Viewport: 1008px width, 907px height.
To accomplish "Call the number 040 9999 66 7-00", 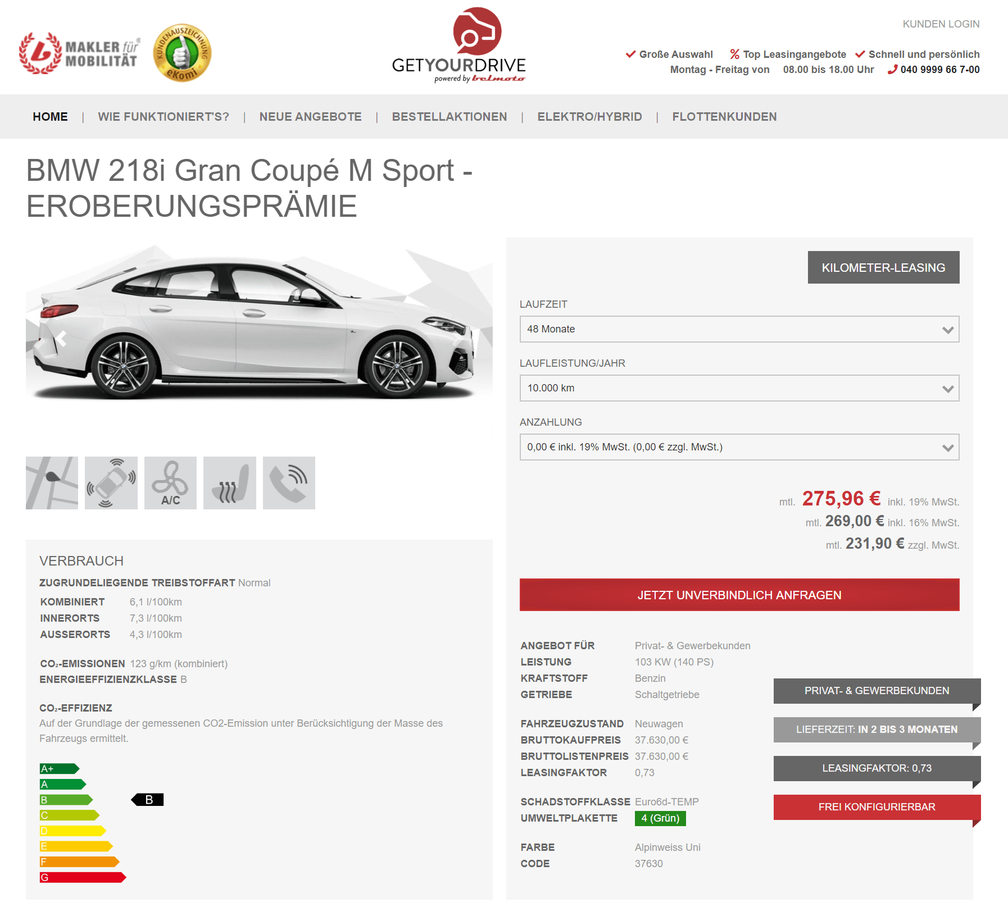I will [940, 70].
